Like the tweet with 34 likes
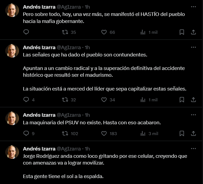The image size is (203, 184). 104,100
